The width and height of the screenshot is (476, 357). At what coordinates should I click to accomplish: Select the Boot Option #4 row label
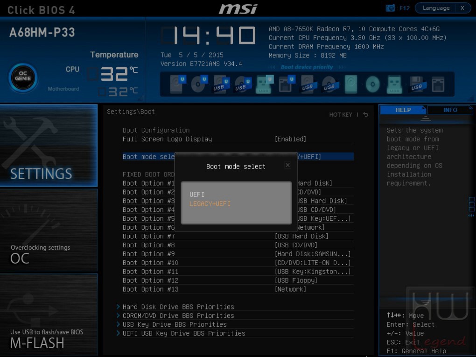coord(148,210)
